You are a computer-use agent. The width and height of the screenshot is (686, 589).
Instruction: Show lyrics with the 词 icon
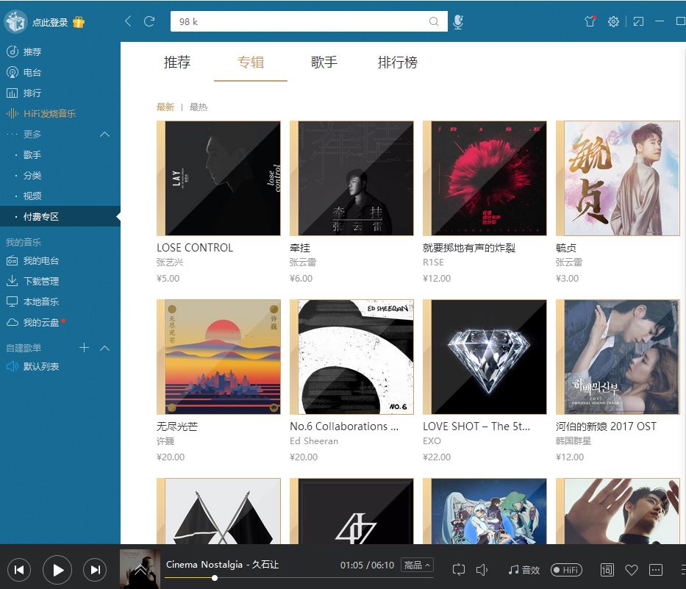pyautogui.click(x=607, y=570)
